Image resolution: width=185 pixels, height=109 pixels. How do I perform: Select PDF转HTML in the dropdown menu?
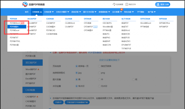pos(15,41)
